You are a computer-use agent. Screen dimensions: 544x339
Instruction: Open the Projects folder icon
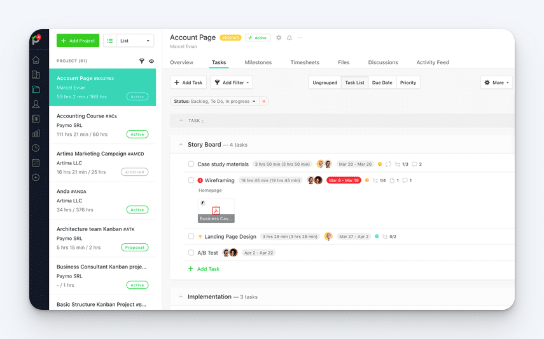tap(36, 90)
